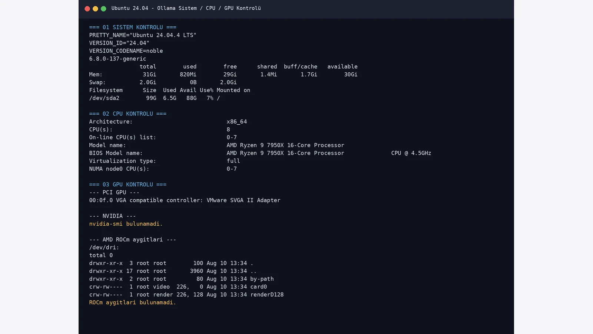Viewport: 593px width, 334px height.
Task: Select the '/dev/dri:' directory line
Action: 104,248
